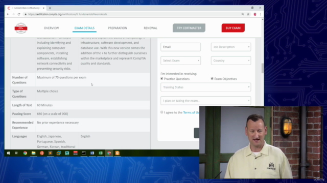The height and width of the screenshot is (183, 327).
Task: Toggle the Practice Questions checkbox
Action: tap(162, 79)
